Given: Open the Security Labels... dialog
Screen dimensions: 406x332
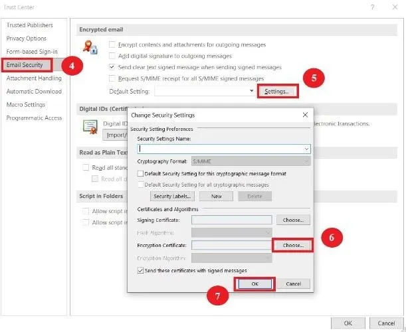Looking at the screenshot, I should tap(173, 197).
